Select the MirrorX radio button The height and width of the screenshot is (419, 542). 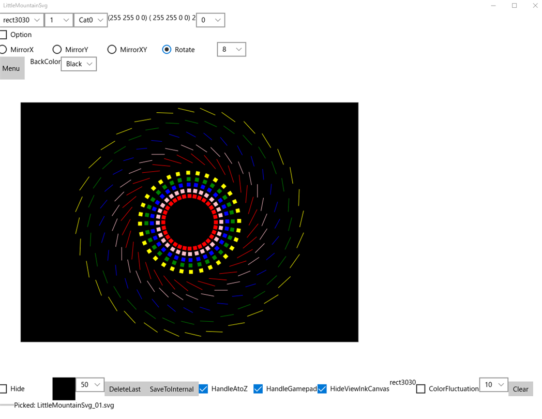click(x=3, y=50)
